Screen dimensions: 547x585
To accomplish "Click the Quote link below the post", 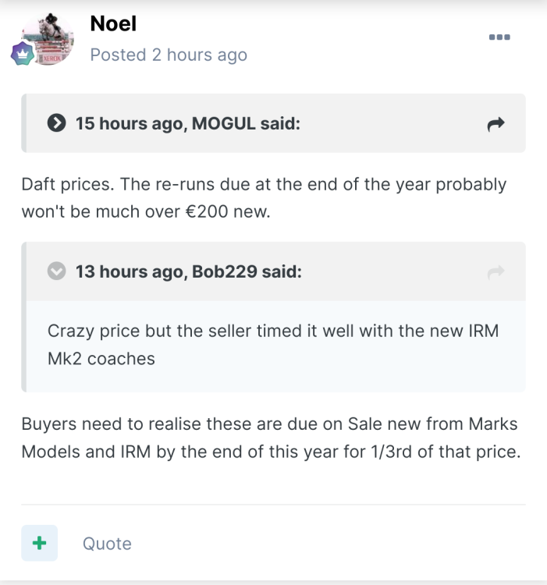I will [x=107, y=544].
